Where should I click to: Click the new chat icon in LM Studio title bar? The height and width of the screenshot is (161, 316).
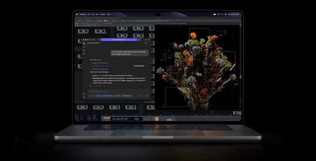pos(94,39)
